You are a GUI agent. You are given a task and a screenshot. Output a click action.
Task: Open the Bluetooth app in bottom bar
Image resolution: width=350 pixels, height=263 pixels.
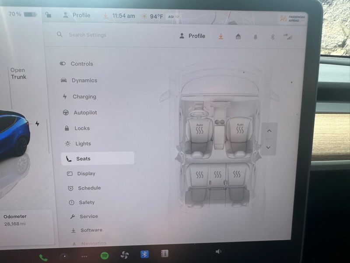click(x=144, y=254)
